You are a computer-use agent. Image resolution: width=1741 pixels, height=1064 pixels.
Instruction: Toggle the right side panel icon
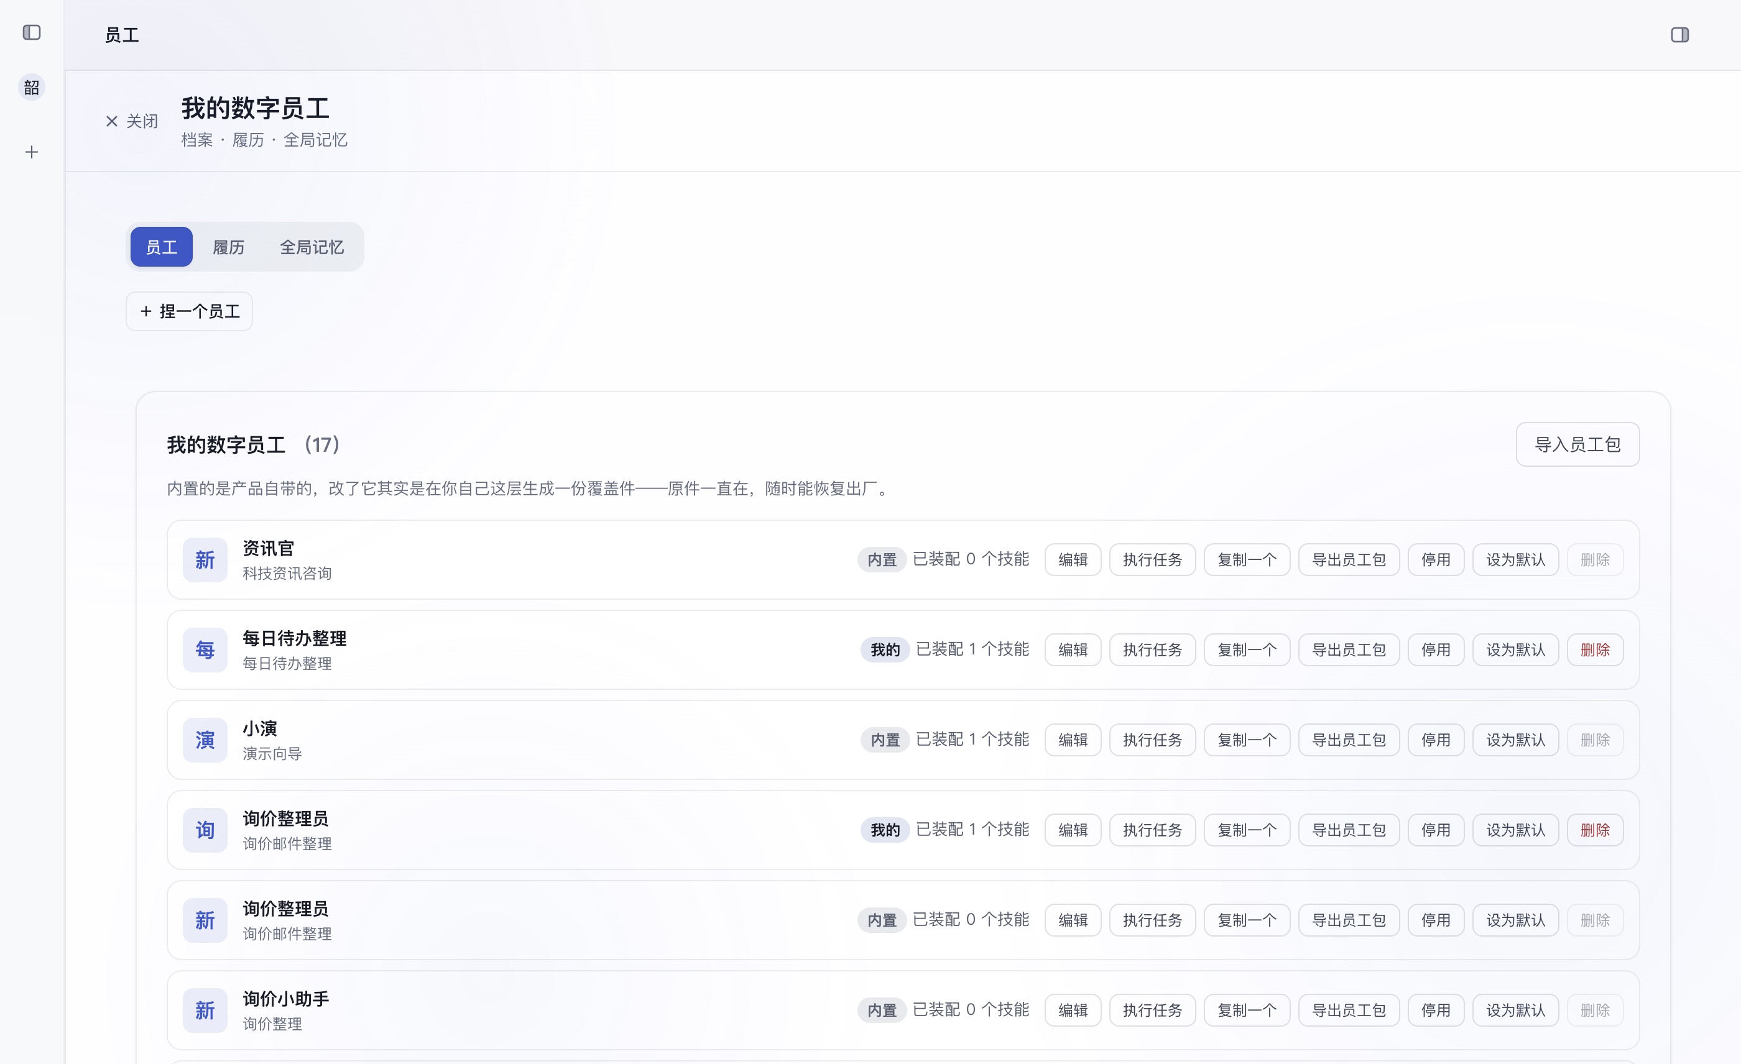[1679, 35]
